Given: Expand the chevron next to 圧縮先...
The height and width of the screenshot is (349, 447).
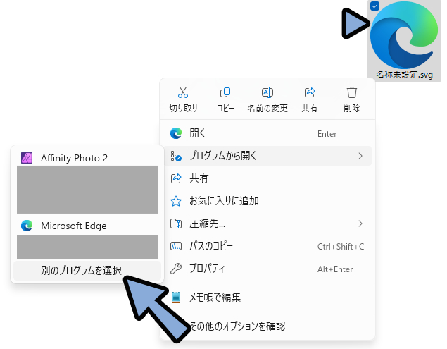Looking at the screenshot, I should (360, 224).
